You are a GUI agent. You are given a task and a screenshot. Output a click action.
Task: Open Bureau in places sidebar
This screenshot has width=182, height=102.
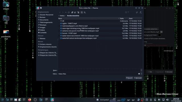tap(43, 17)
